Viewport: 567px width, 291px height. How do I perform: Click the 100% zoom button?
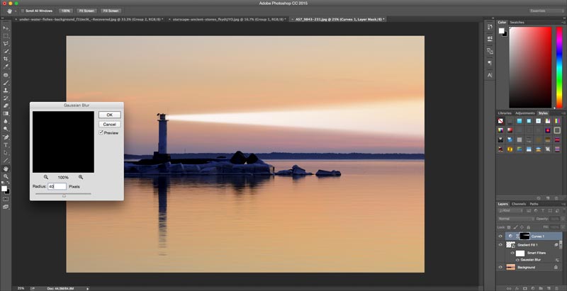point(65,11)
